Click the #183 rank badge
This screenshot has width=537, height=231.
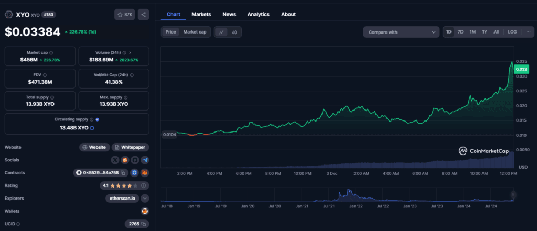[x=48, y=15]
